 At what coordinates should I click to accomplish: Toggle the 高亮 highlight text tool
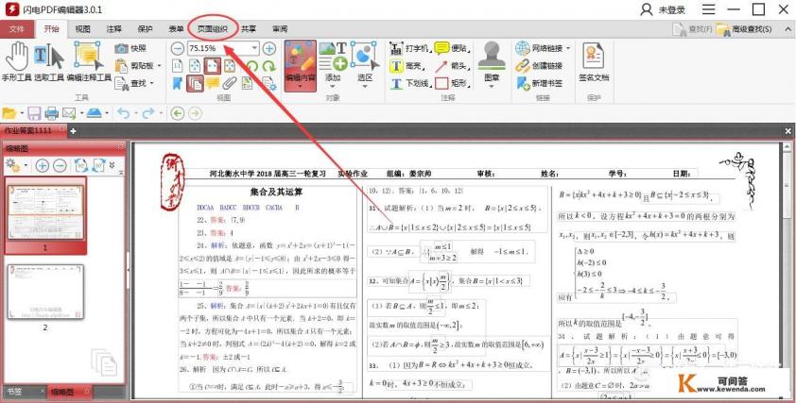(406, 66)
